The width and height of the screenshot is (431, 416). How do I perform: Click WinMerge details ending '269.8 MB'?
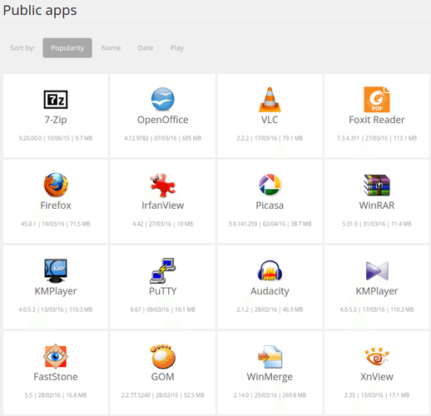(270, 395)
